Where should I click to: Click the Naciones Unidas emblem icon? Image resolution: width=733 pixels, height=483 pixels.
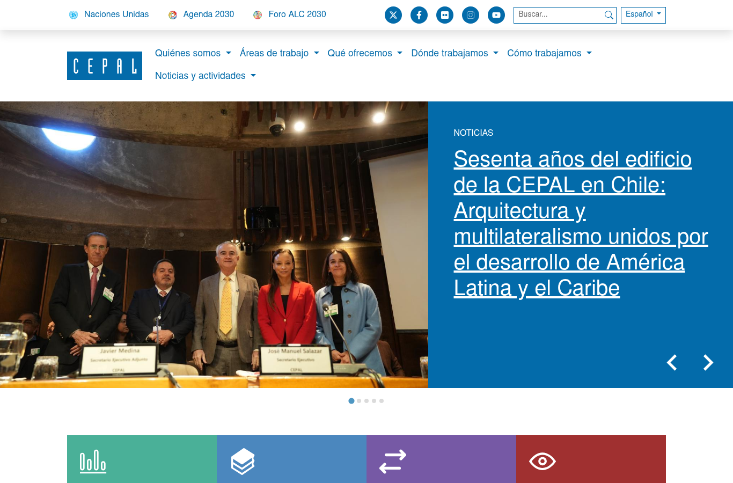(74, 15)
